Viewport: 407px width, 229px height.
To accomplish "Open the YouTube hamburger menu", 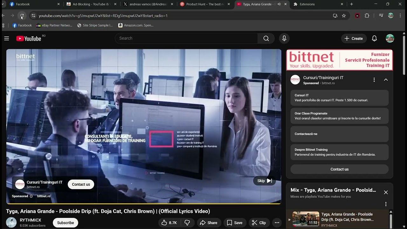I will [6, 38].
